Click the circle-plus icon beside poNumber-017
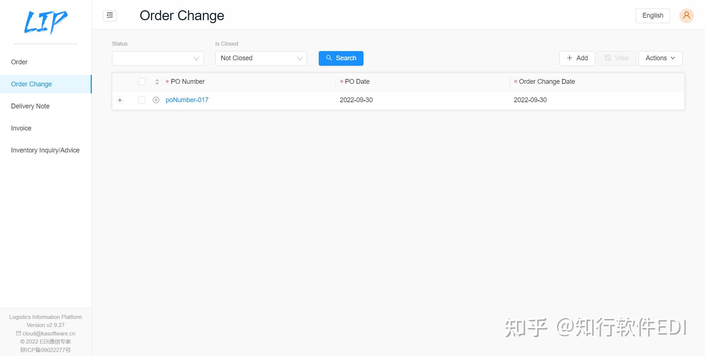The height and width of the screenshot is (356, 705). (x=156, y=100)
